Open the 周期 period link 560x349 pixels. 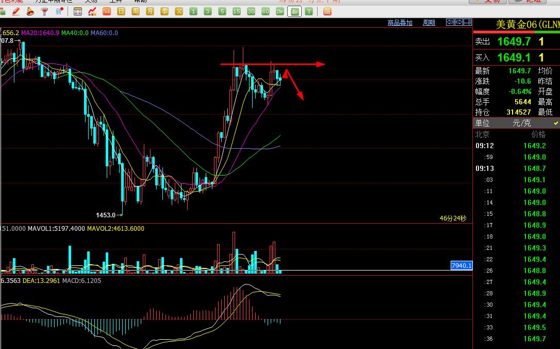(x=429, y=23)
